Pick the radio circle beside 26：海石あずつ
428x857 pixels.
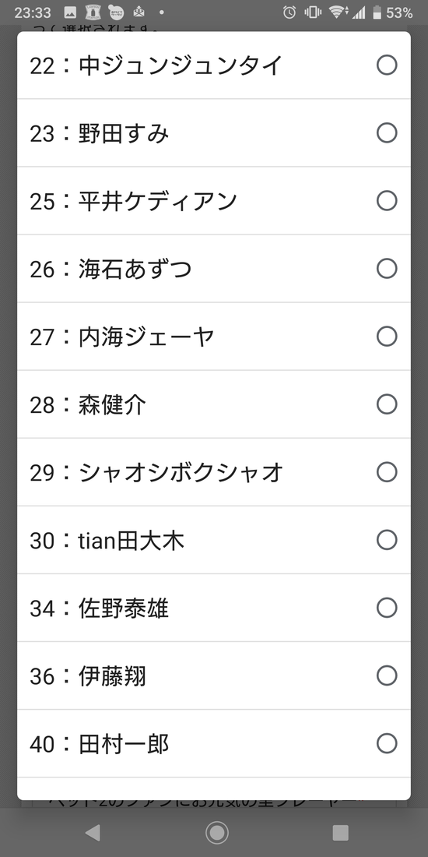point(387,269)
